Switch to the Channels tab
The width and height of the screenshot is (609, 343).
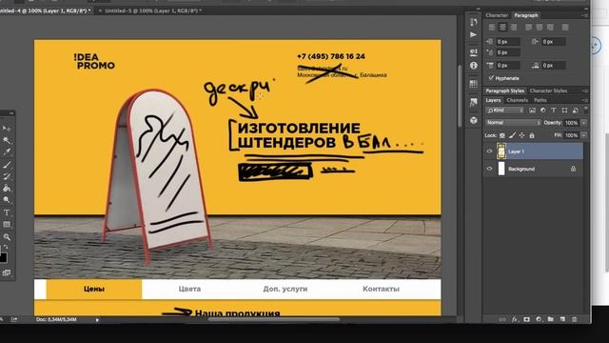tap(517, 100)
